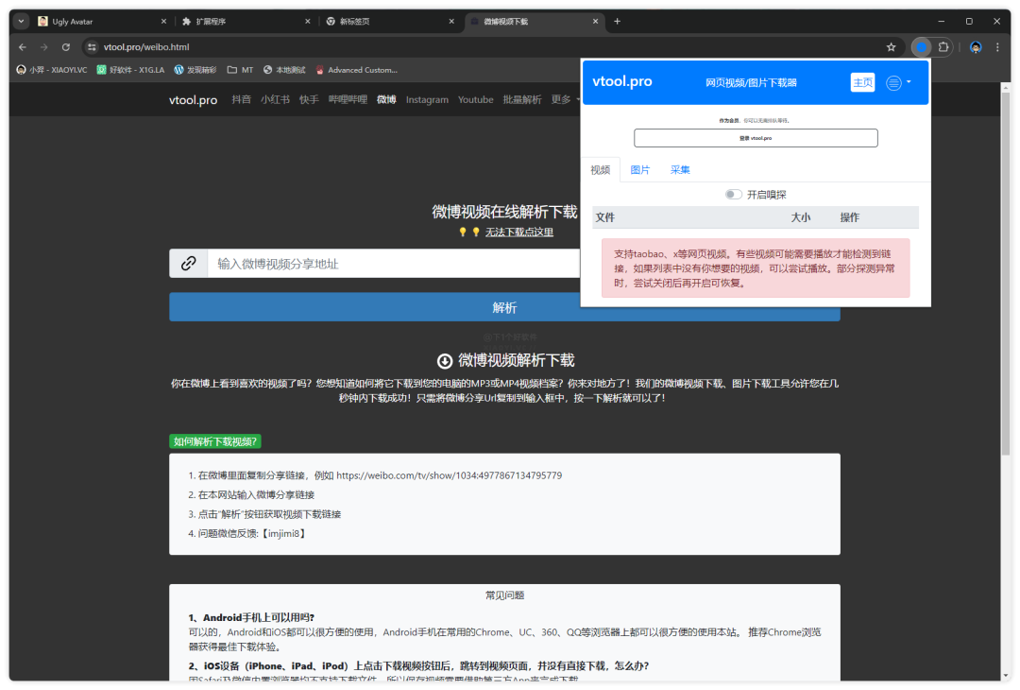The width and height of the screenshot is (1020, 690).
Task: Close the Ugly Avatar tab
Action: (163, 22)
